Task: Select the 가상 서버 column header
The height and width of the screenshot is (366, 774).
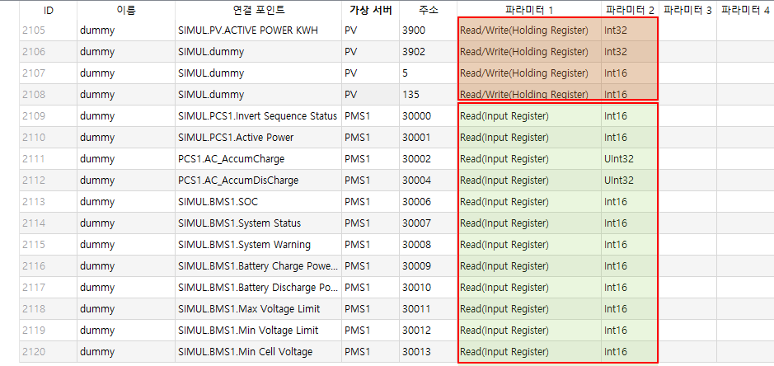Action: click(368, 10)
